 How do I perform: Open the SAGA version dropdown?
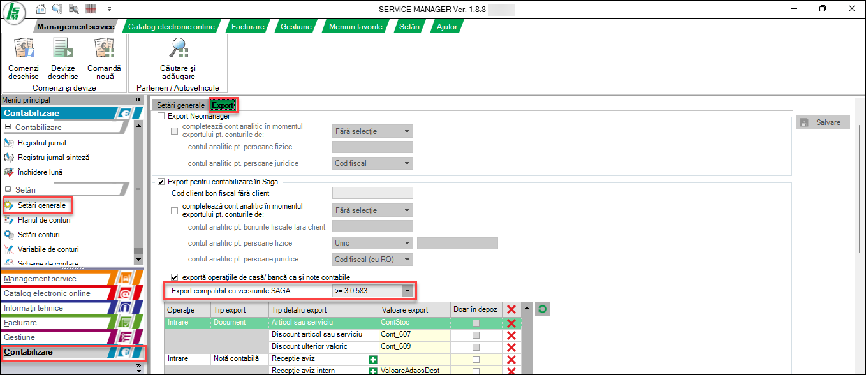click(x=406, y=291)
